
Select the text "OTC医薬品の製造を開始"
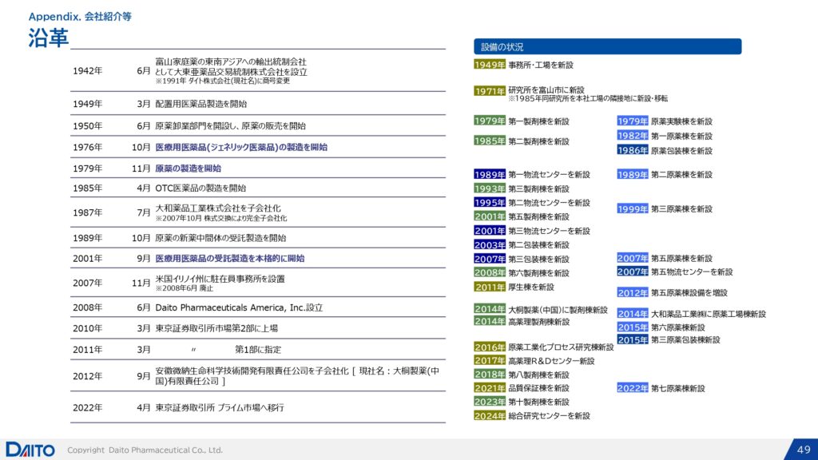[x=201, y=188]
